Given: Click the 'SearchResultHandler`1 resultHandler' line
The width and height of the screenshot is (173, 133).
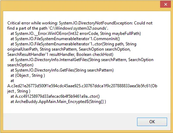Looking at the screenshot, I should coord(60,54).
